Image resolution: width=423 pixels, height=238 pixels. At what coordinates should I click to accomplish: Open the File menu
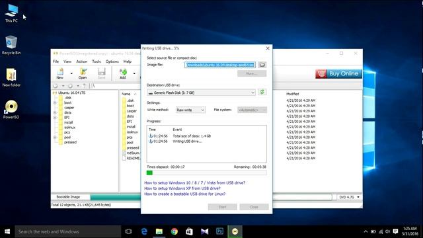[56, 61]
